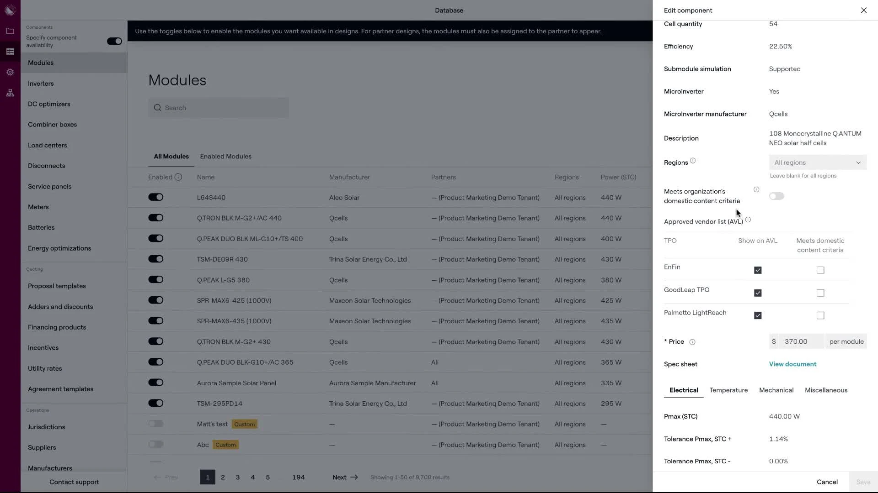
Task: Open the settings gear icon in left rail
Action: [10, 72]
